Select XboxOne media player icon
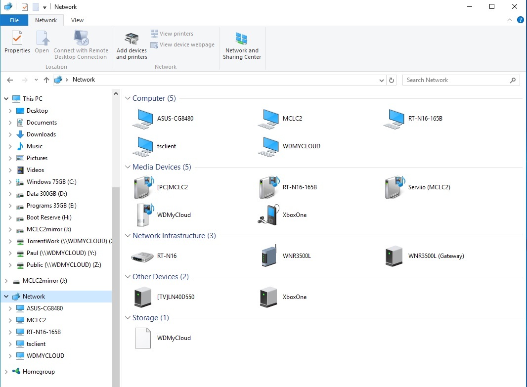This screenshot has width=527, height=387. 269,215
